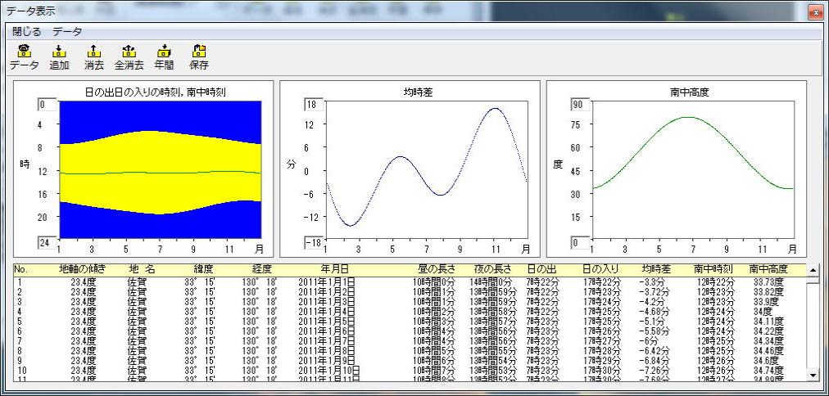
Task: Open the 閉じる menu
Action: [x=26, y=32]
